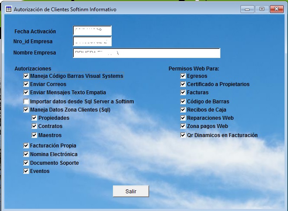Click the Permisos Web Para: heading

click(x=194, y=69)
